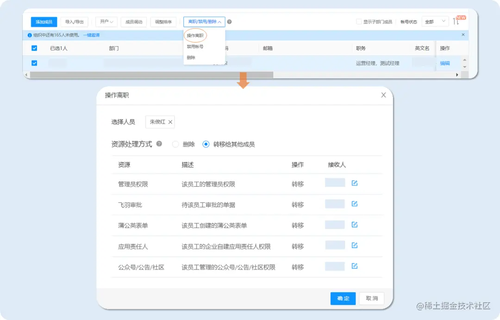Edit receiver for 管理员权限
This screenshot has height=320, width=500.
pos(354,183)
